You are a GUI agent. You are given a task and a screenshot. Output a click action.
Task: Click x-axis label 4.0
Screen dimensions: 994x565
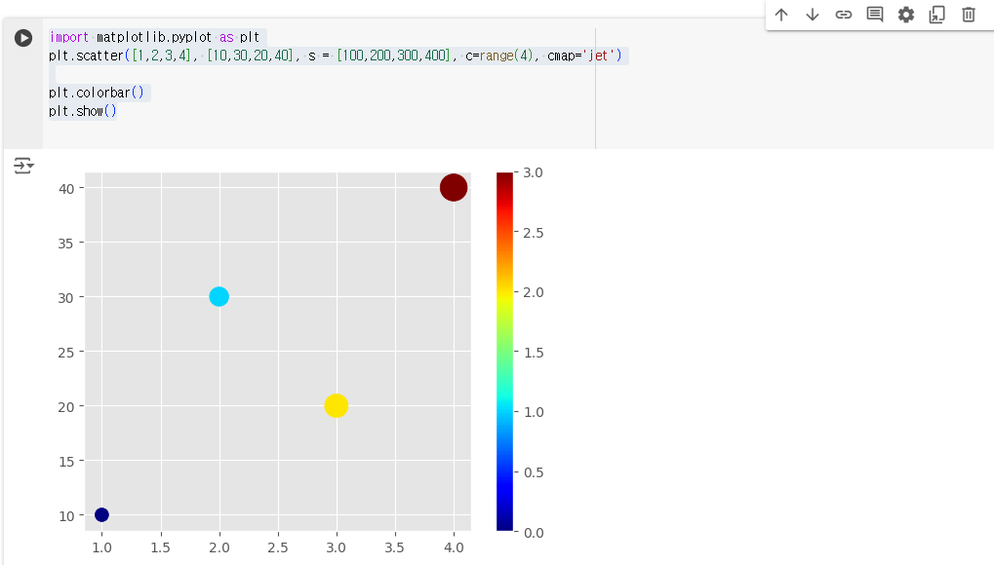click(x=454, y=547)
